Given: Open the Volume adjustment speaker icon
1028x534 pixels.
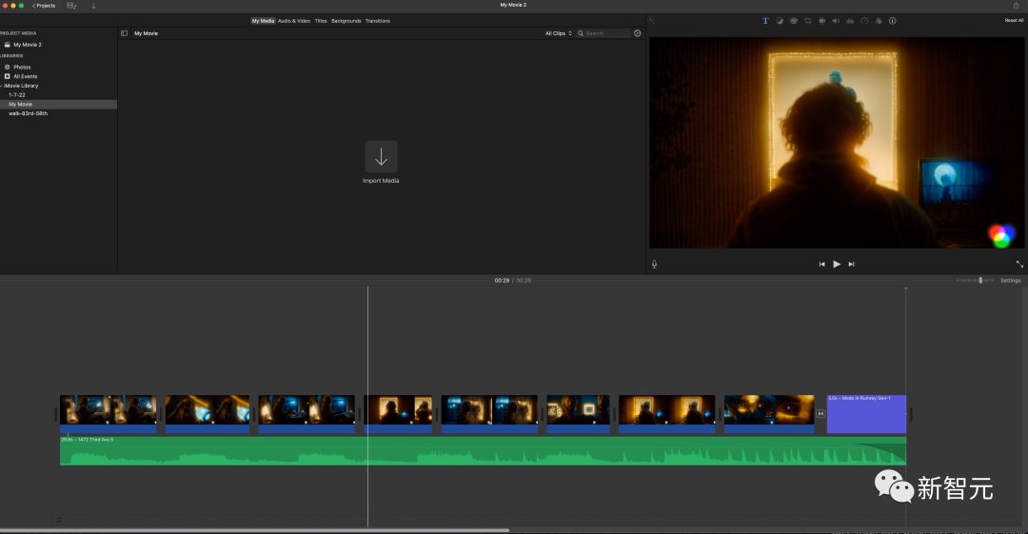Looking at the screenshot, I should point(836,21).
